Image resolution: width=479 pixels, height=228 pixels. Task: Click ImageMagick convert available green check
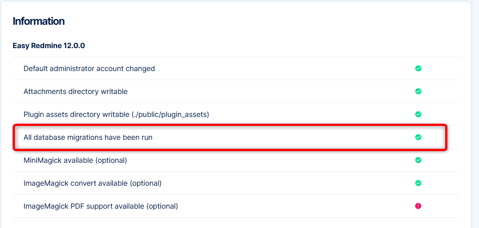point(418,183)
